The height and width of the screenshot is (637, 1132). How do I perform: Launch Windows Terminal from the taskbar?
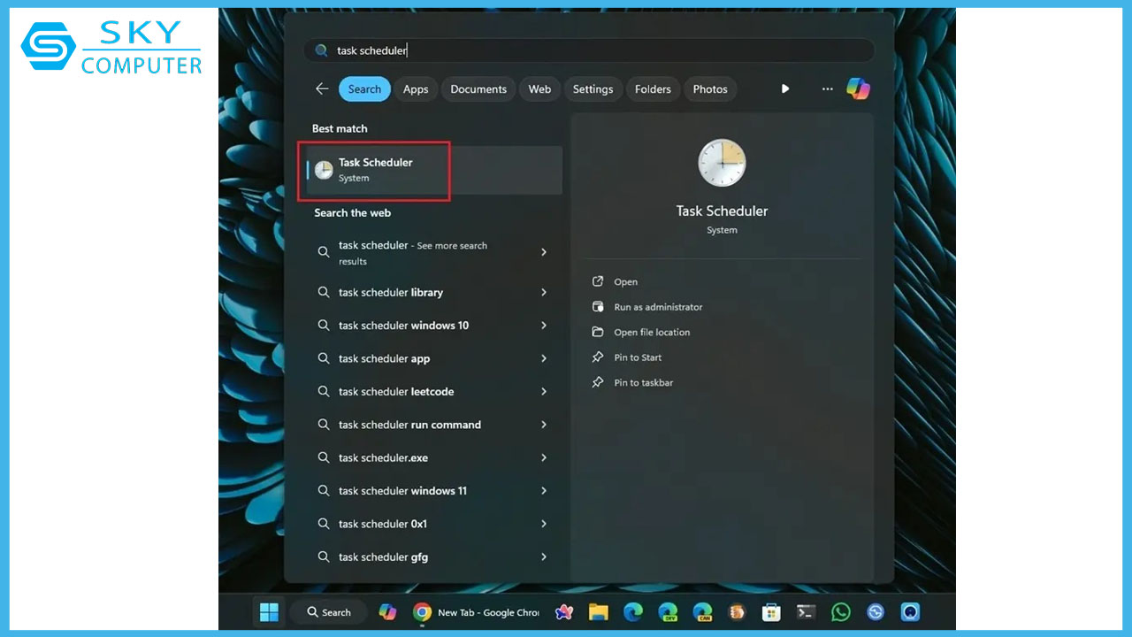coord(806,611)
